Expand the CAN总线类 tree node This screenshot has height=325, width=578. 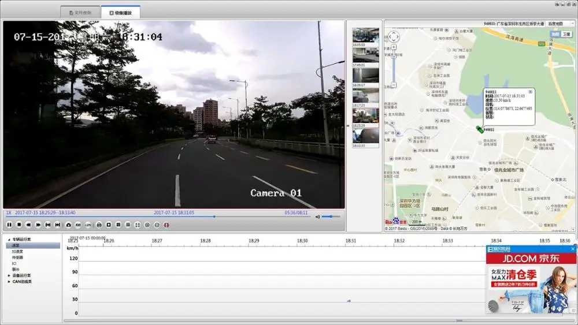tap(9, 282)
